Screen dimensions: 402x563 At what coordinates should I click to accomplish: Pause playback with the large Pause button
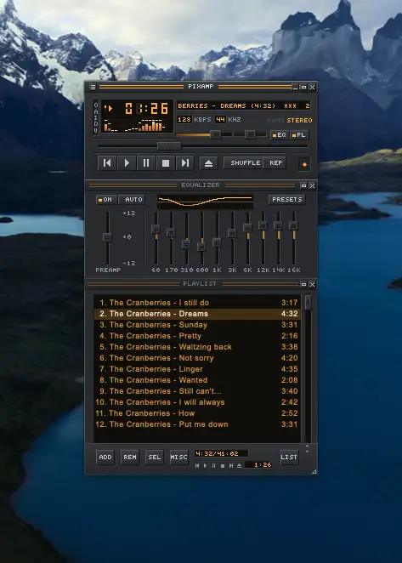click(x=145, y=163)
